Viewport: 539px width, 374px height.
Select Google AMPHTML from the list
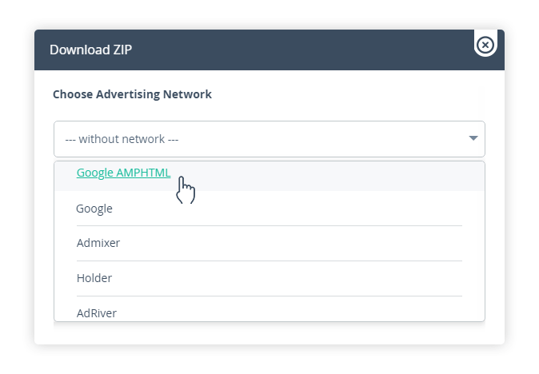click(x=269, y=176)
